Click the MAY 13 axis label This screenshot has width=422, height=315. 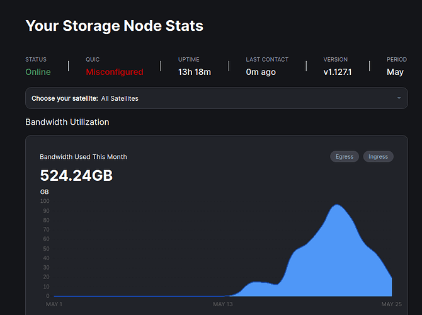(x=224, y=304)
